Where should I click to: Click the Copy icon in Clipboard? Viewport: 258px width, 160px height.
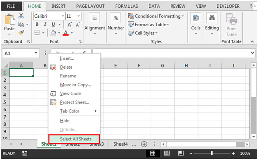click(x=21, y=24)
